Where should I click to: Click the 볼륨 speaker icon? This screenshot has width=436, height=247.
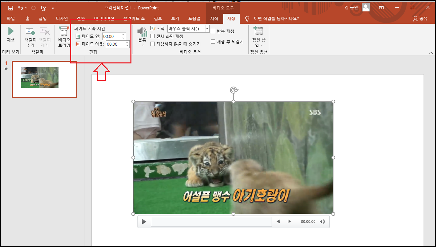[x=142, y=32]
